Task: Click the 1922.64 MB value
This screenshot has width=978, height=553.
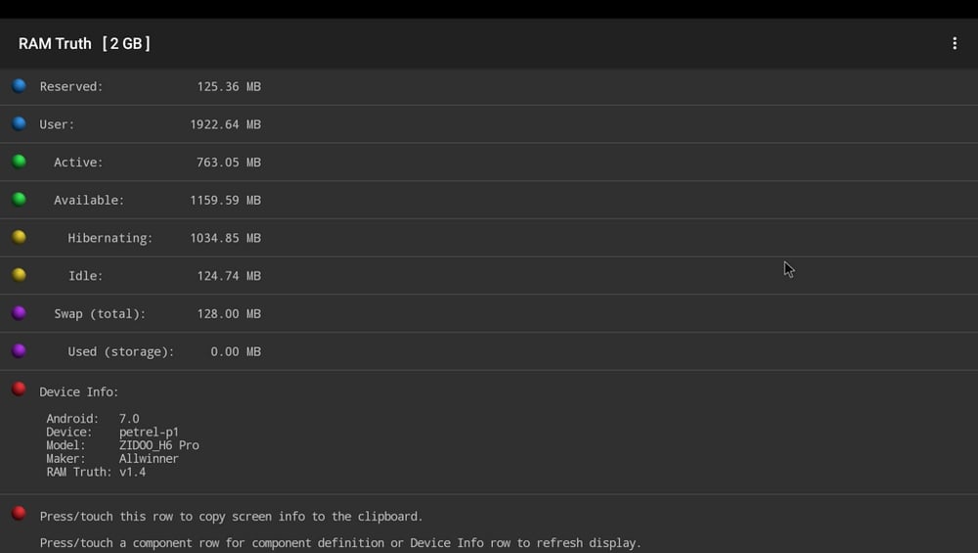Action: [x=225, y=125]
